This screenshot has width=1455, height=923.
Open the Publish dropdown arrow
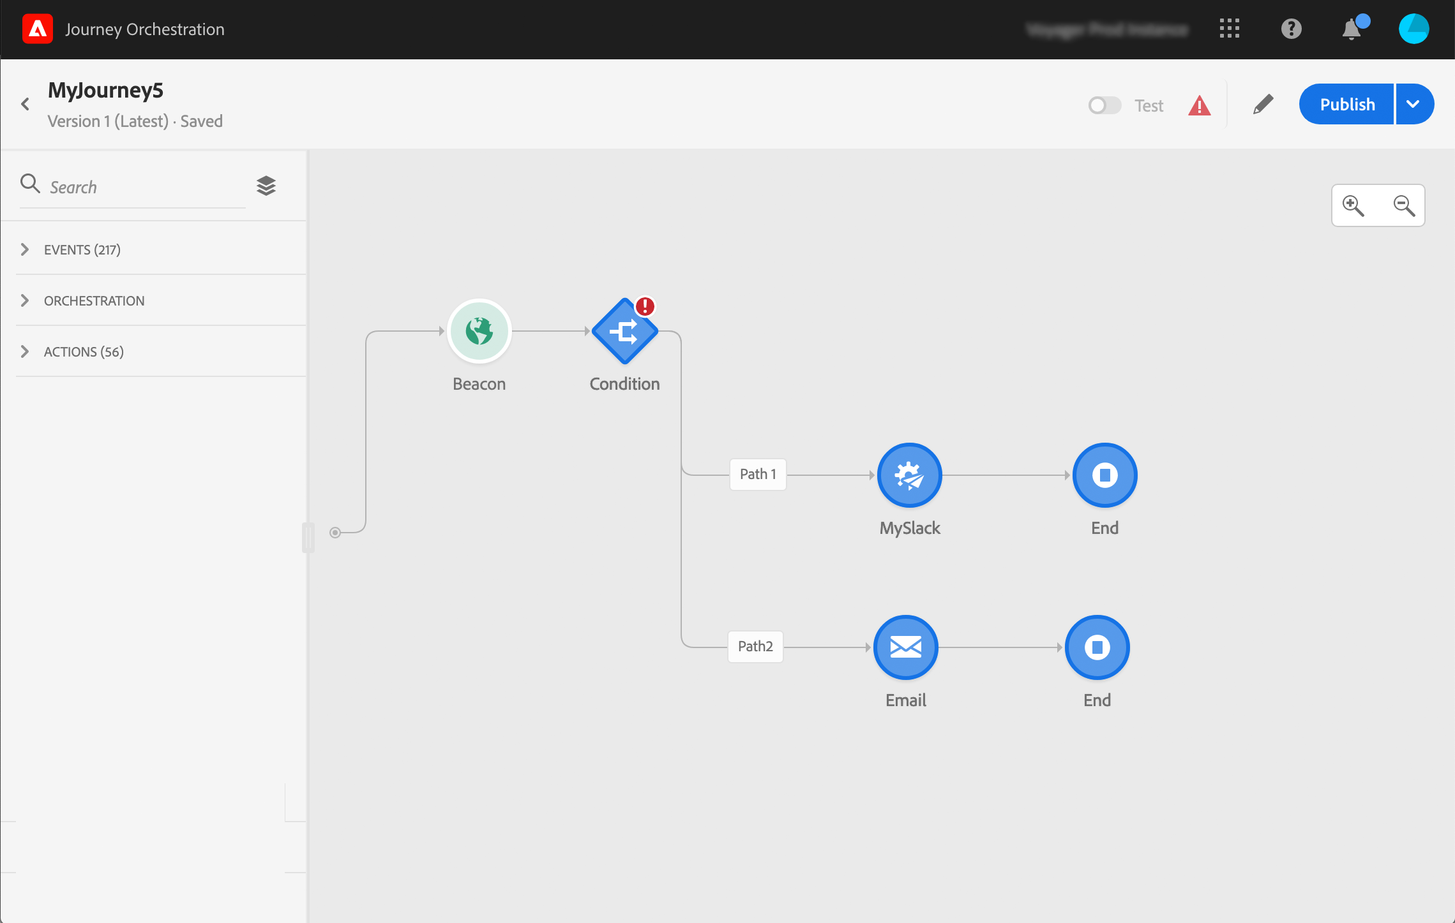[x=1414, y=104]
